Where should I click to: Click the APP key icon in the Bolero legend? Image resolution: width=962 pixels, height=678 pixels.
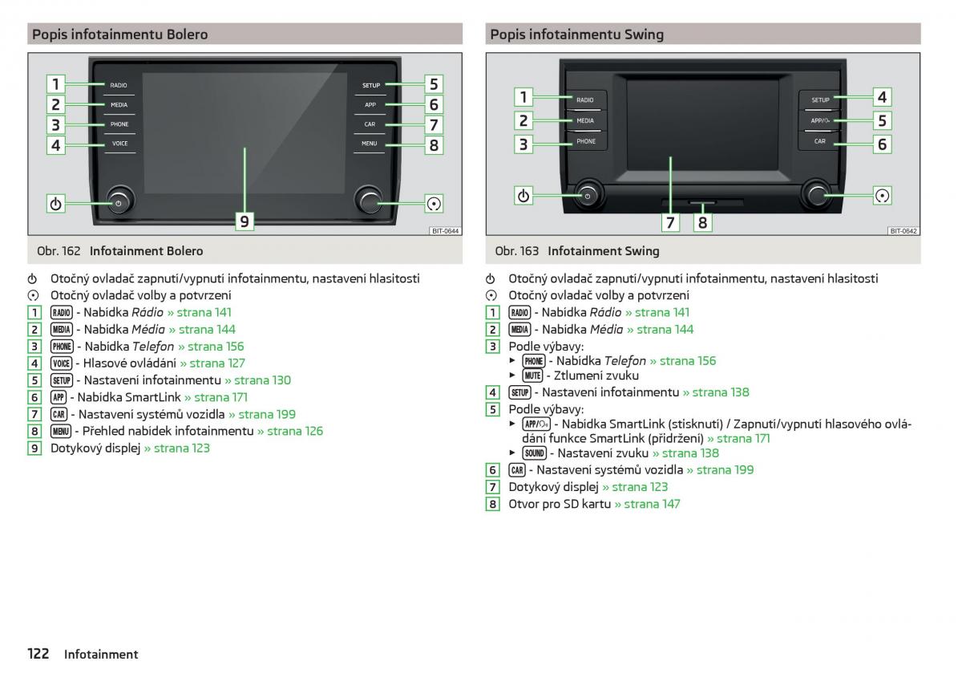[59, 397]
